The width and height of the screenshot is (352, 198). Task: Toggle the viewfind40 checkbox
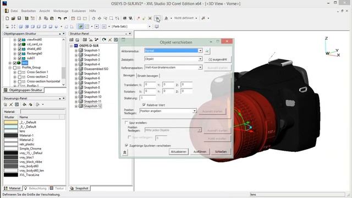tap(20, 40)
